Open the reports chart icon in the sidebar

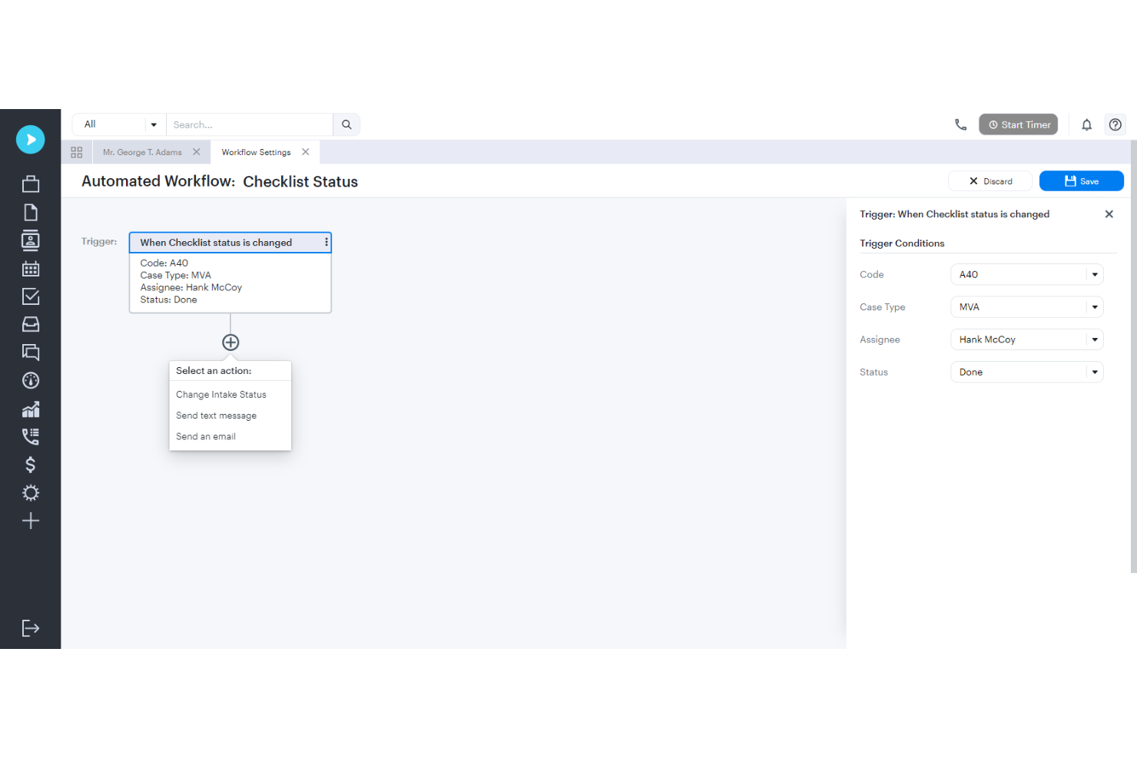tap(31, 409)
